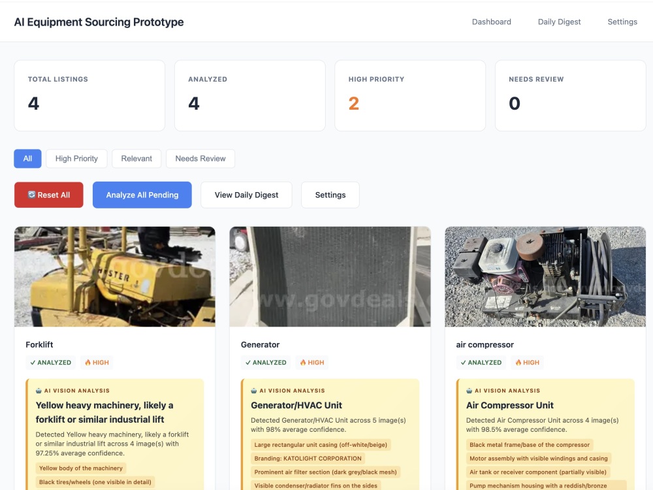Open Settings in the top navigation
This screenshot has width=653, height=490.
(x=622, y=22)
